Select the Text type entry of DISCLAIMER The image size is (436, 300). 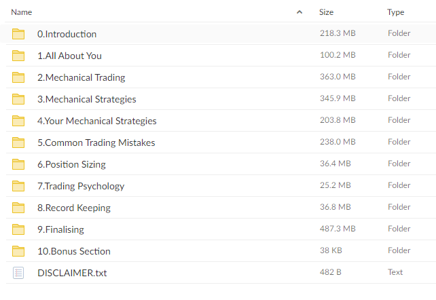[x=395, y=272]
